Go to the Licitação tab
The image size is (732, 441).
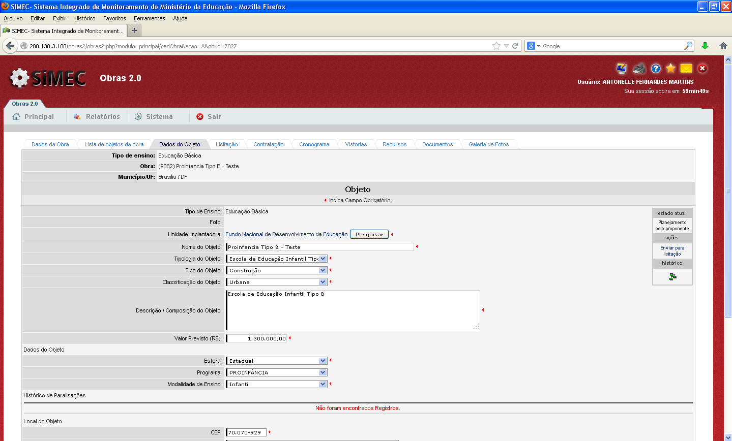coord(226,144)
